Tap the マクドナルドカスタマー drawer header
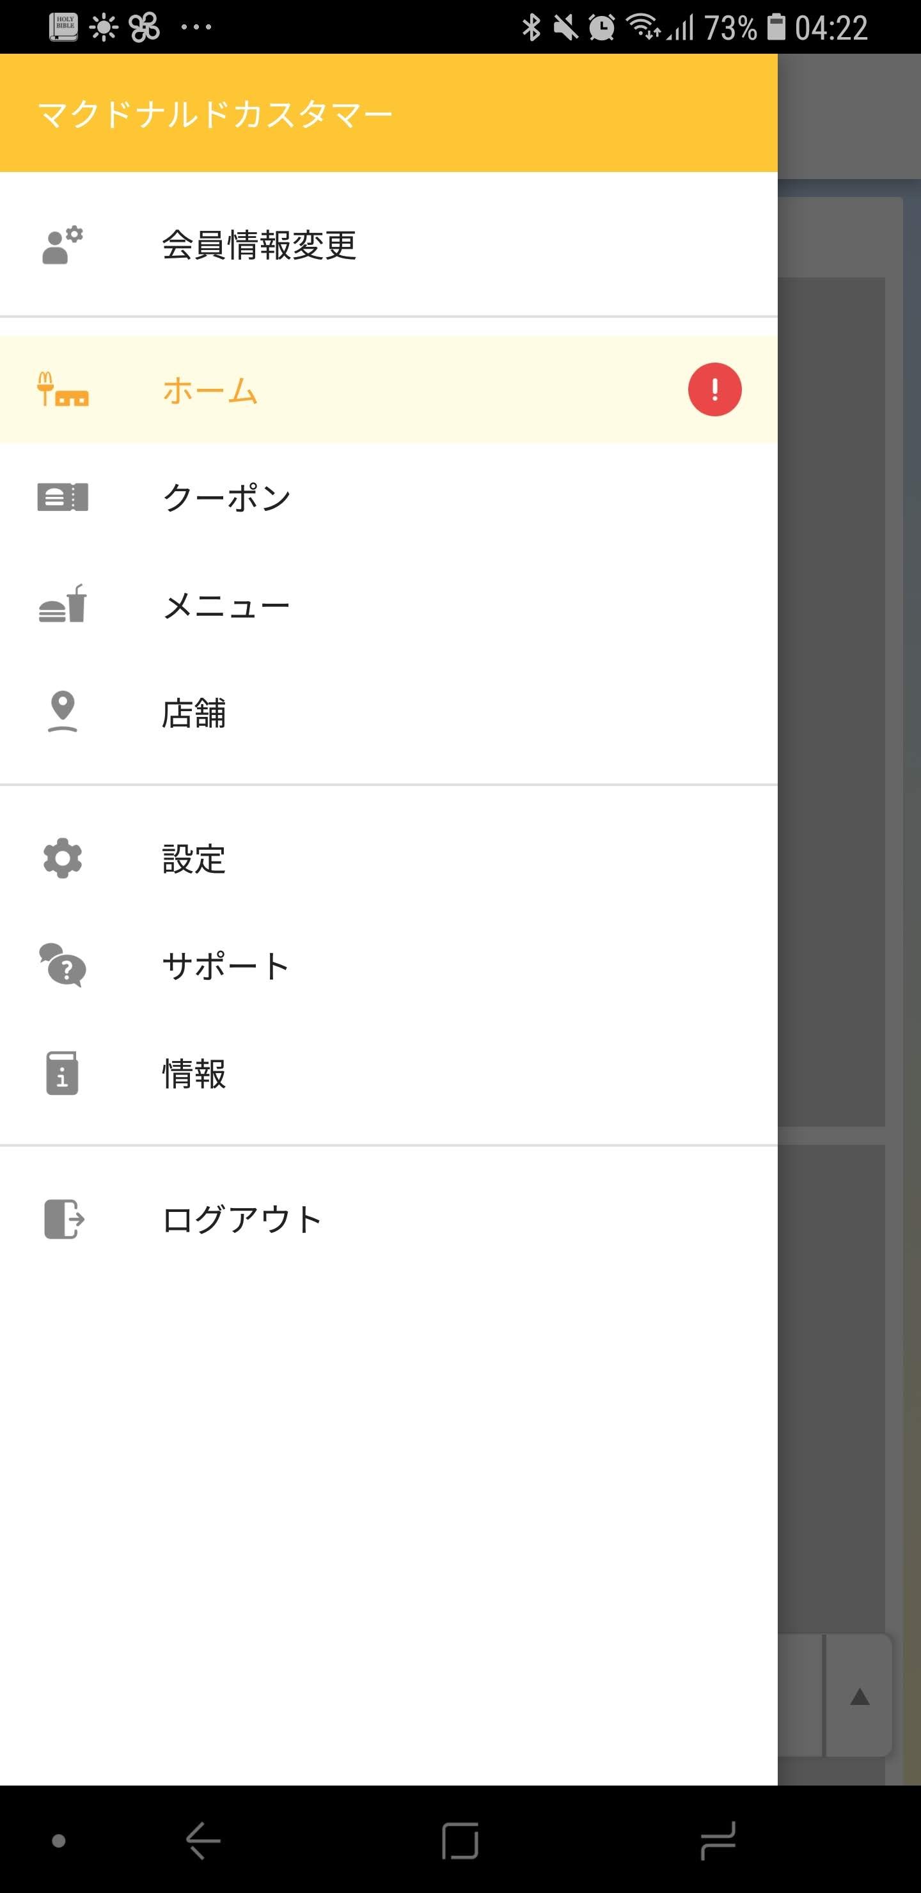 pyautogui.click(x=215, y=114)
